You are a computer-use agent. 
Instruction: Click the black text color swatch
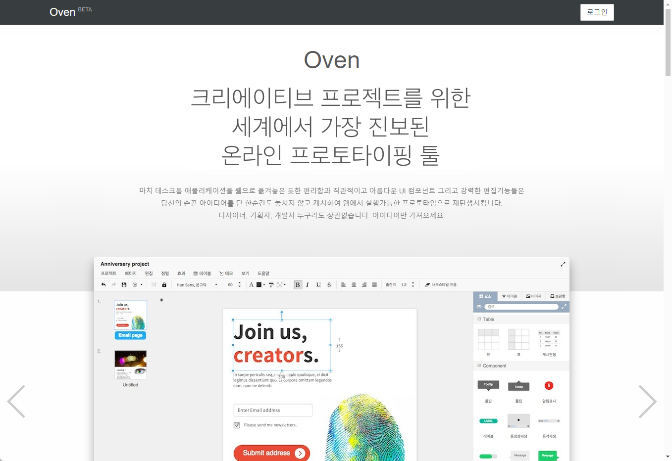(x=258, y=285)
